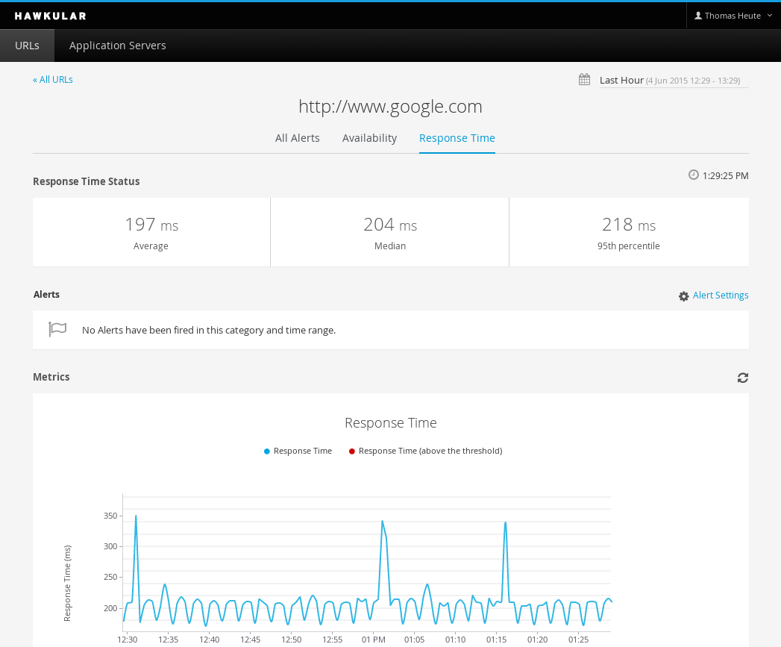This screenshot has width=781, height=647.
Task: Expand the Thomas Heute user menu arrow
Action: [770, 16]
